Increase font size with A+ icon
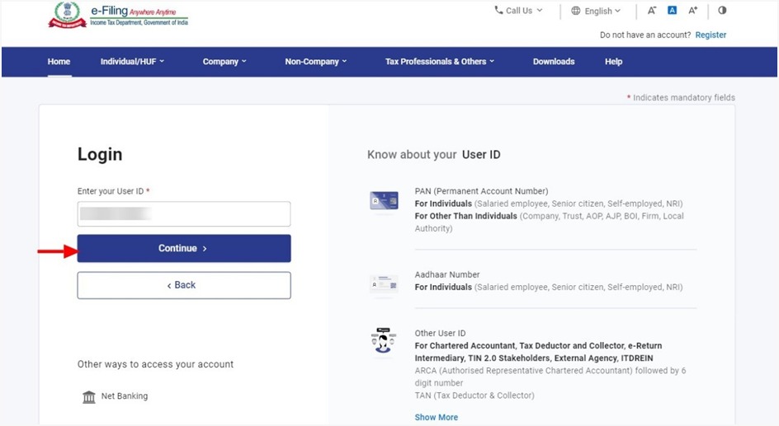Viewport: 779px width, 426px height. [x=693, y=11]
